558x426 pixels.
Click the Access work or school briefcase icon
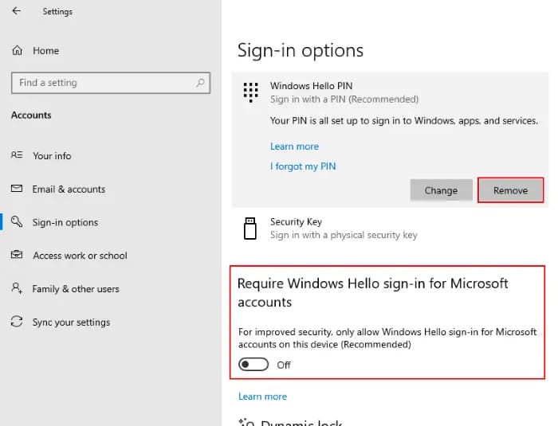(x=17, y=256)
